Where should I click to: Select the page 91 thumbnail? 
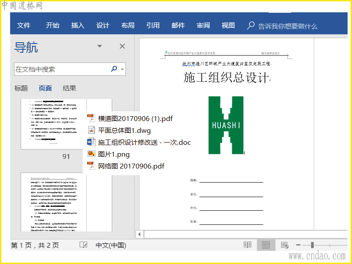(x=53, y=124)
